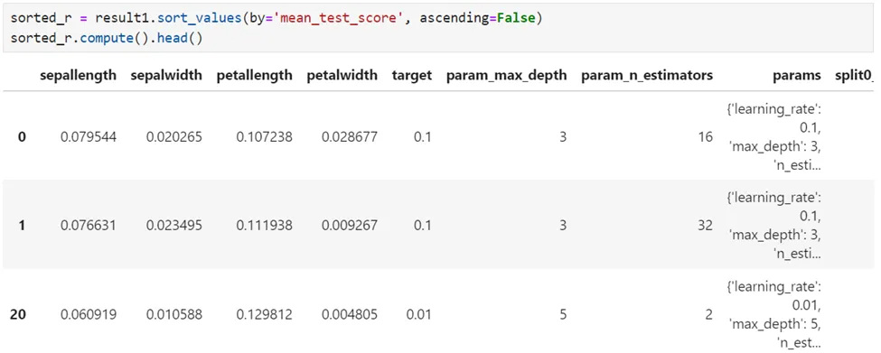Click n_estimators value 32

pyautogui.click(x=707, y=225)
